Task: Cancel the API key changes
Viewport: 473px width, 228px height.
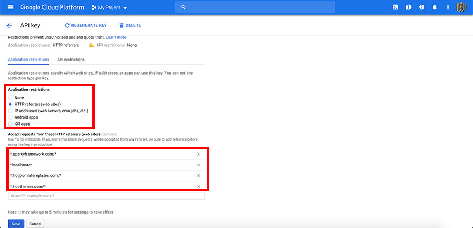Action: point(35,224)
